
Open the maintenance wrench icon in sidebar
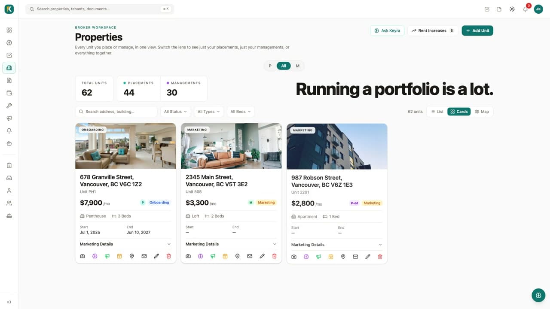click(9, 106)
